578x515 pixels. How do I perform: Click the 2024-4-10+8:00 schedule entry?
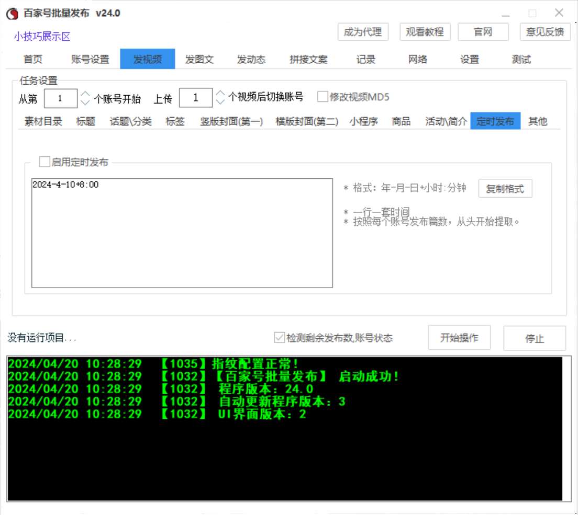click(x=65, y=185)
